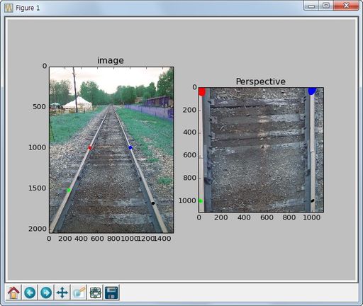Go forward to next view arrow
This screenshot has width=363, height=306.
coord(46,293)
